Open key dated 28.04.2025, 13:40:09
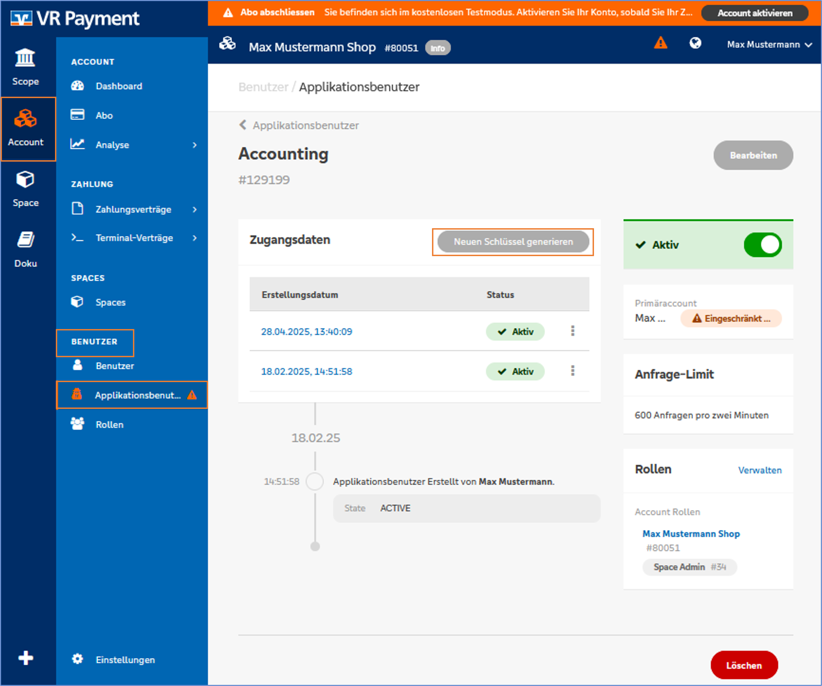Viewport: 822px width, 686px height. [307, 332]
